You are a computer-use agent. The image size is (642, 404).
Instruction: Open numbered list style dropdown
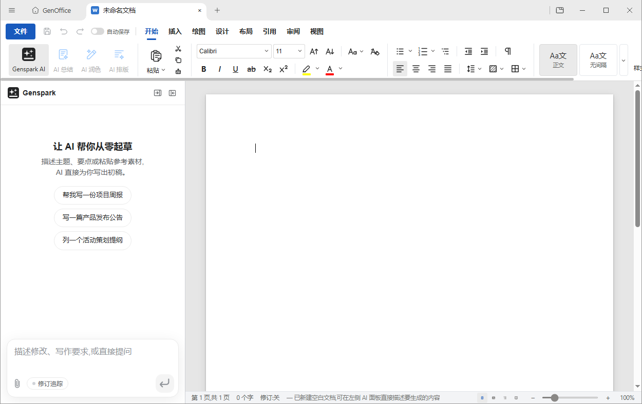coord(433,51)
